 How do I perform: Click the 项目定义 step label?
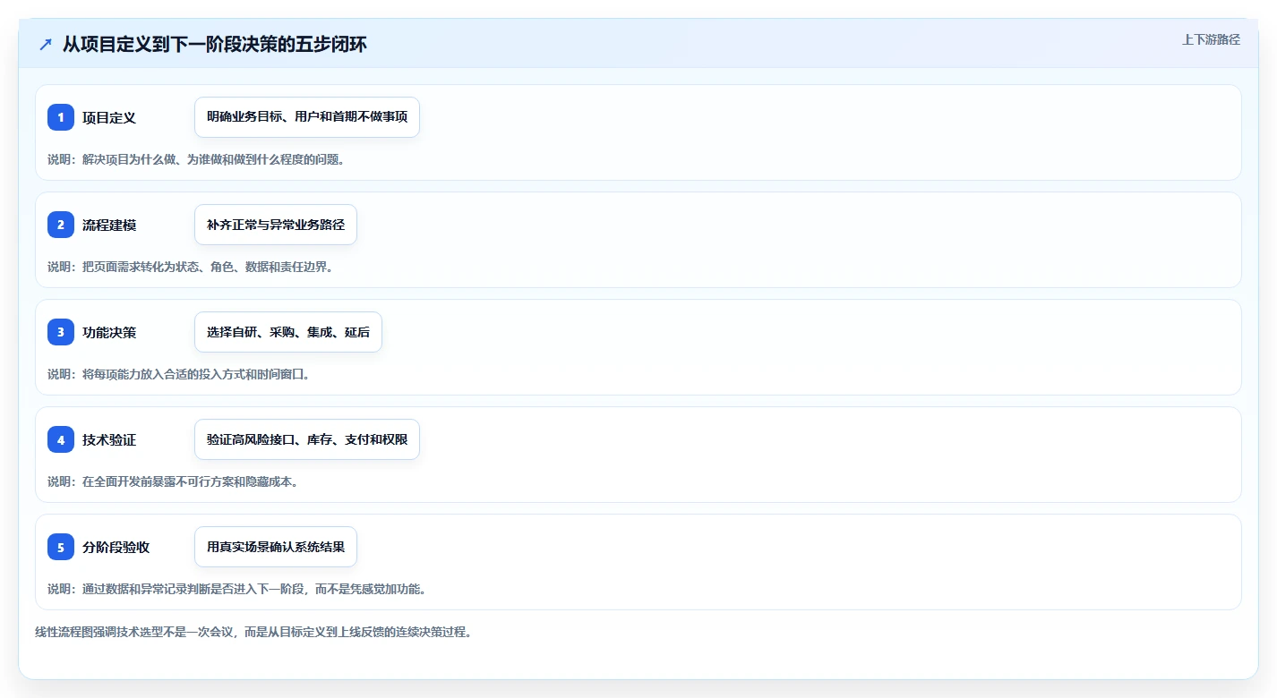(x=109, y=118)
